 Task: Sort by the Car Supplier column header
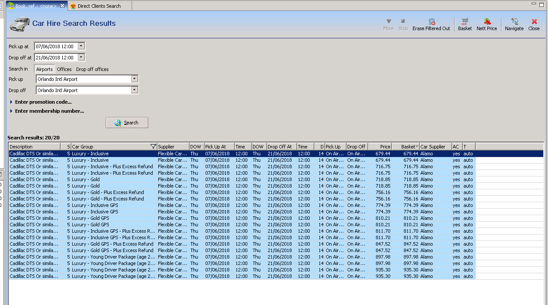coord(435,147)
